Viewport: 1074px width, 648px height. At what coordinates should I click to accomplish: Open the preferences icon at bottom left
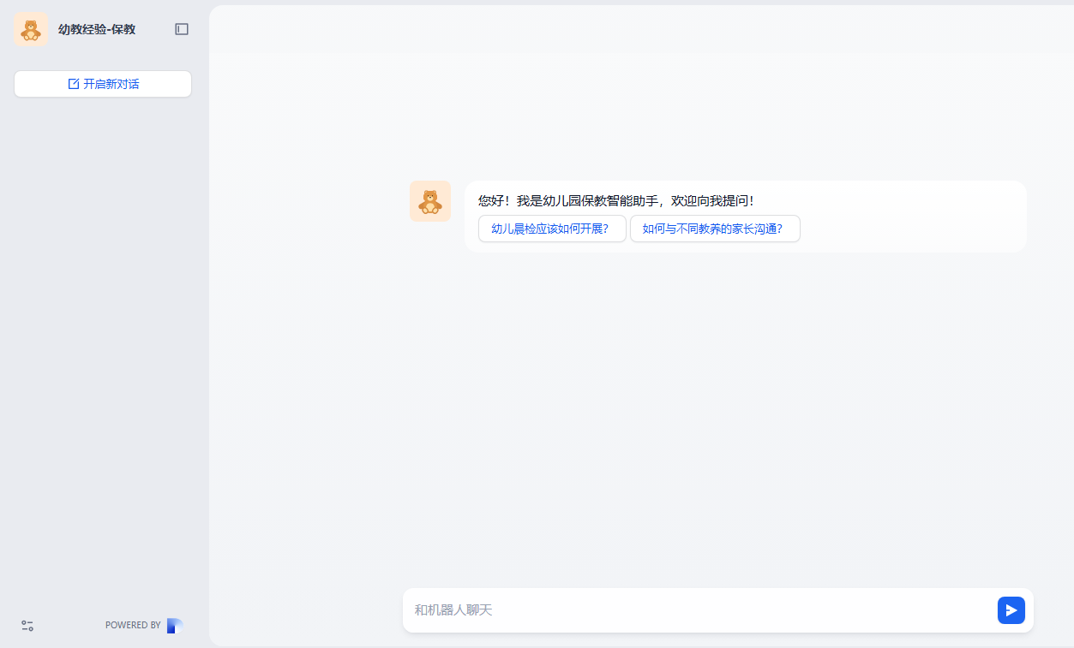click(27, 625)
